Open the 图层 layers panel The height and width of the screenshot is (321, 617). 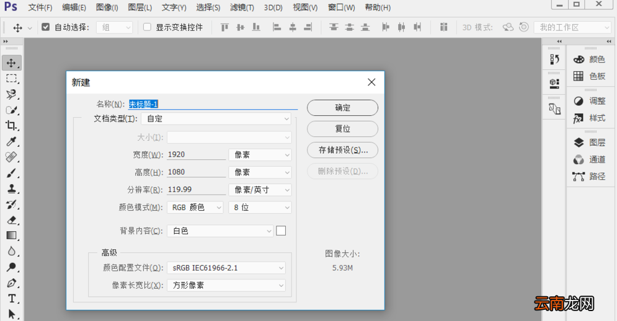(590, 143)
